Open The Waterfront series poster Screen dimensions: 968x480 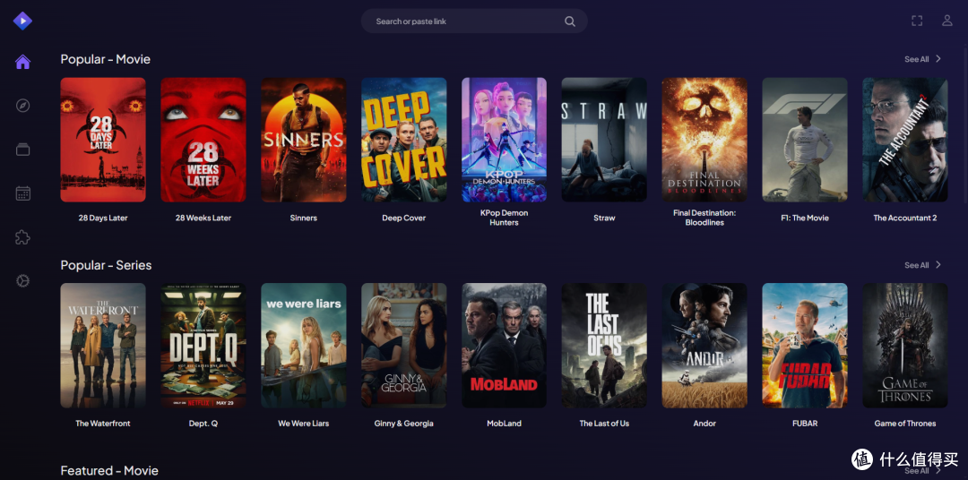click(x=103, y=346)
